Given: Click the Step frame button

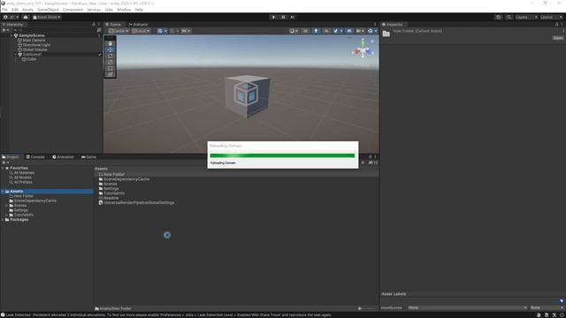Looking at the screenshot, I should [293, 17].
